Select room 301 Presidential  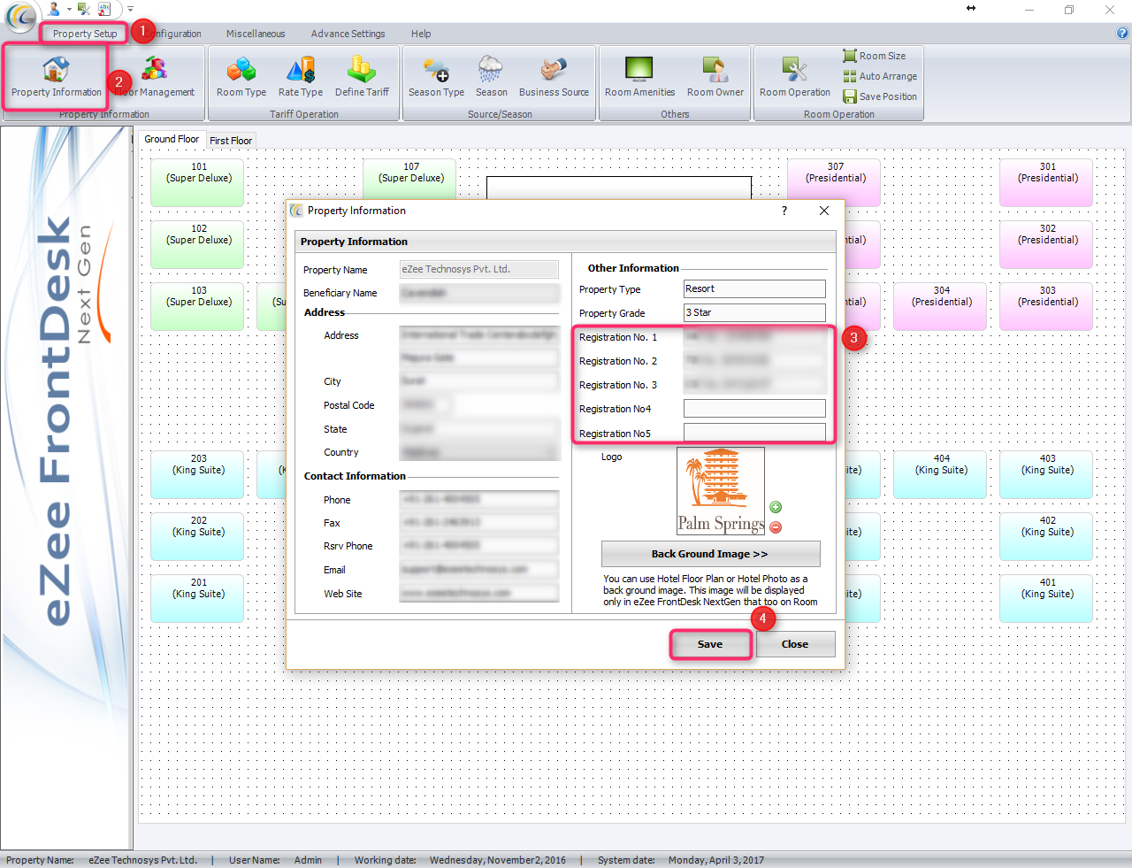pos(1046,182)
